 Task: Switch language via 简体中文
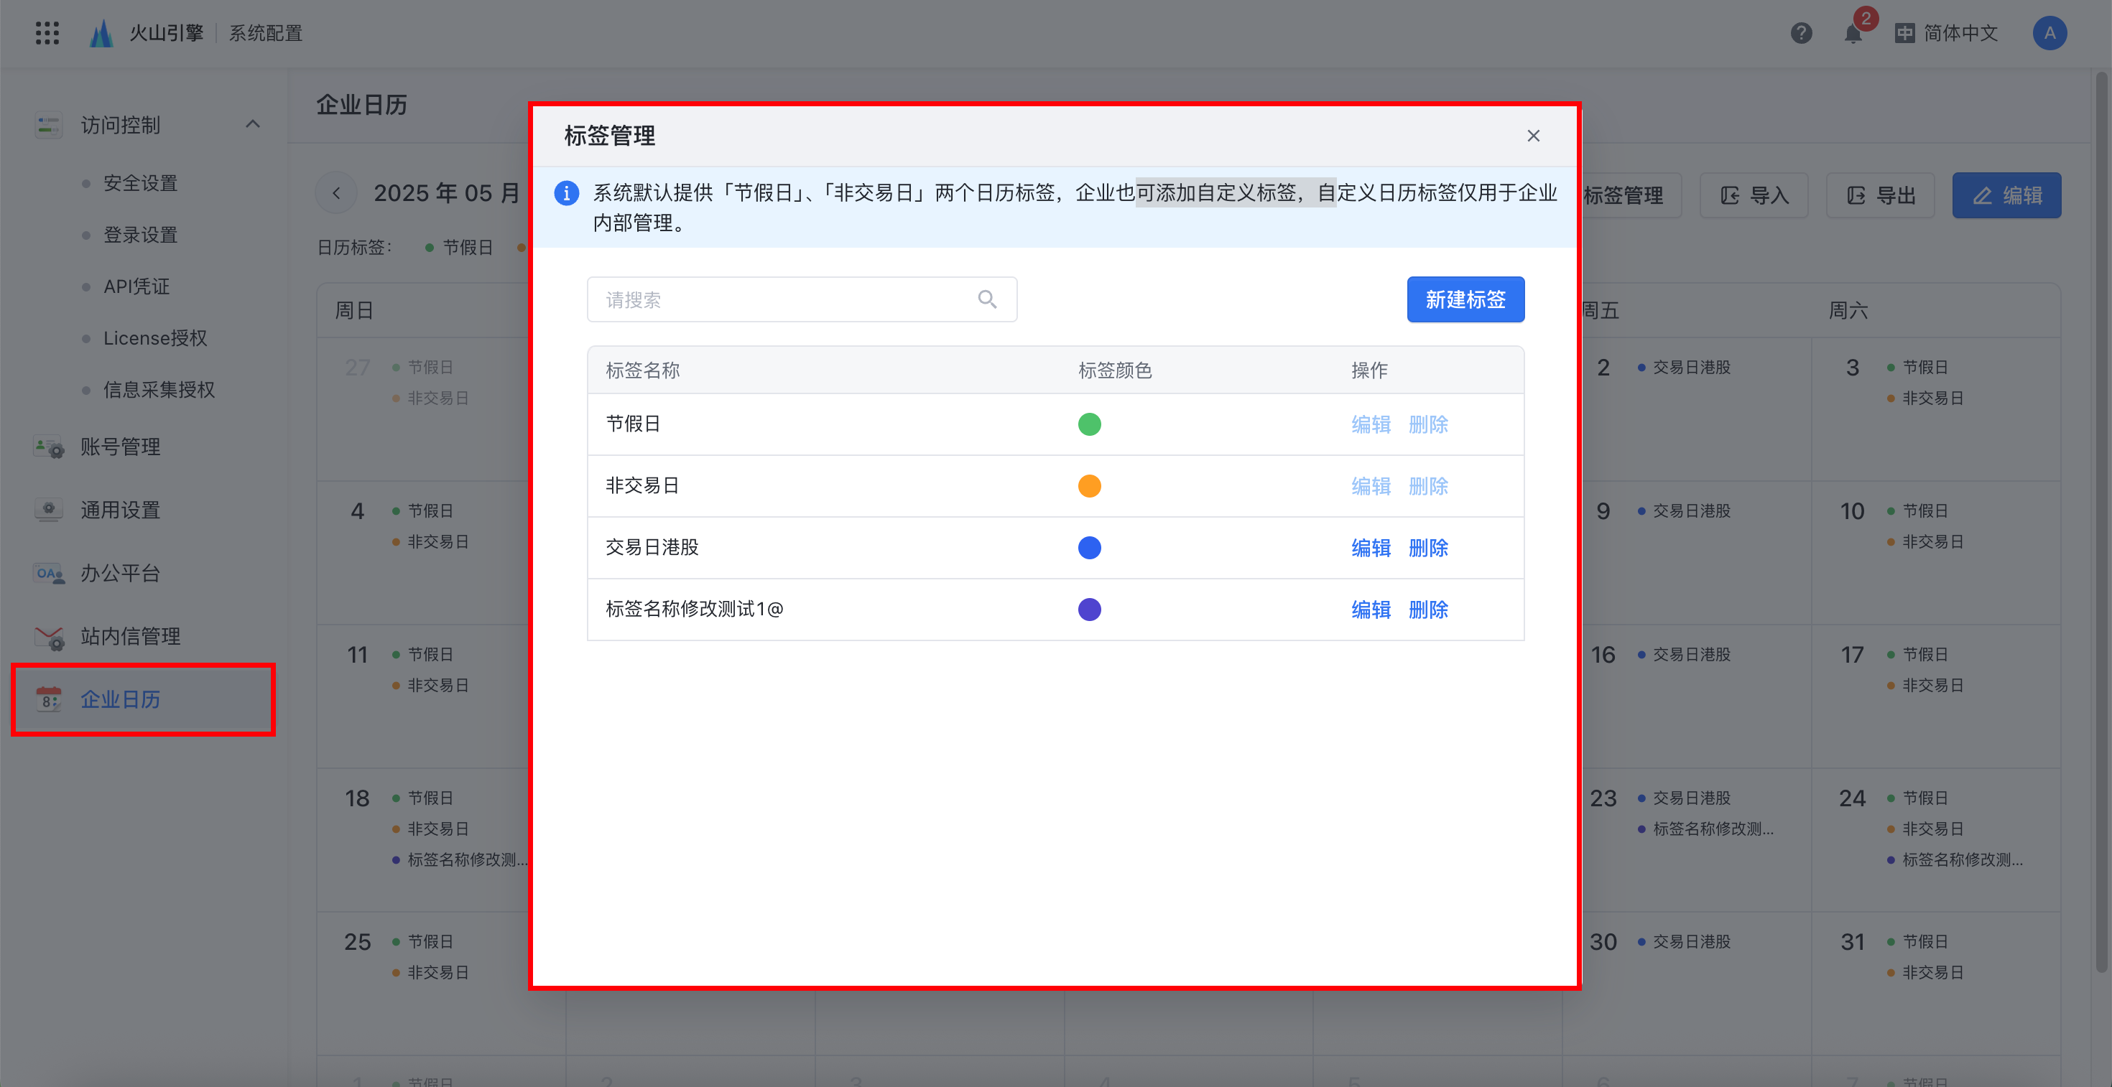click(x=1946, y=33)
